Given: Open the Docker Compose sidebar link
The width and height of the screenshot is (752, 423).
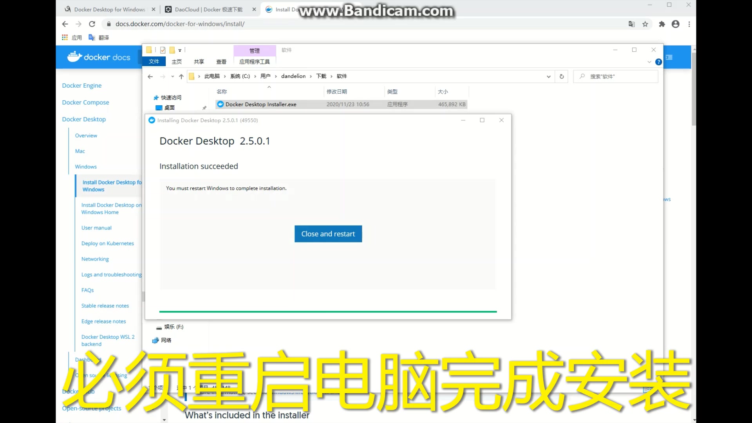Looking at the screenshot, I should [85, 102].
